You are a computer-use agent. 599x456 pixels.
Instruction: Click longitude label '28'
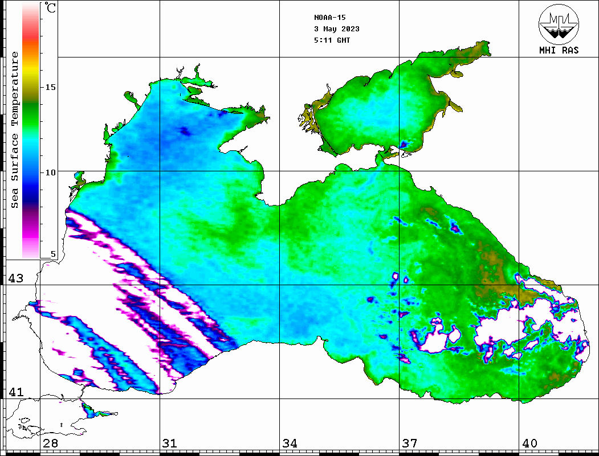[50, 443]
